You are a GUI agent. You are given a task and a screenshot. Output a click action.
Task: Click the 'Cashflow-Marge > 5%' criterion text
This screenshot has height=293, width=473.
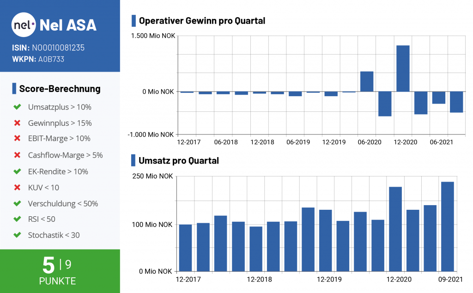coord(66,155)
